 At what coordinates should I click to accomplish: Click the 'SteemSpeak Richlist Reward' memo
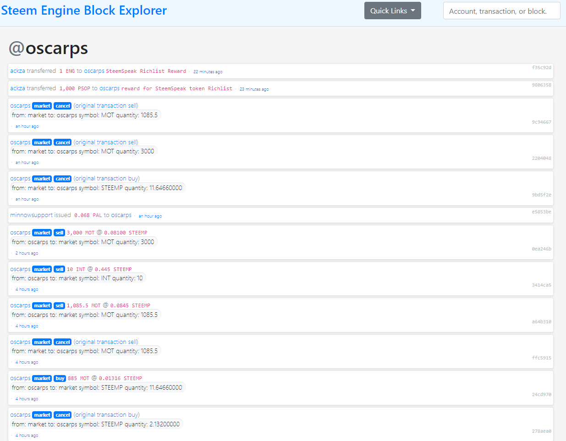146,71
